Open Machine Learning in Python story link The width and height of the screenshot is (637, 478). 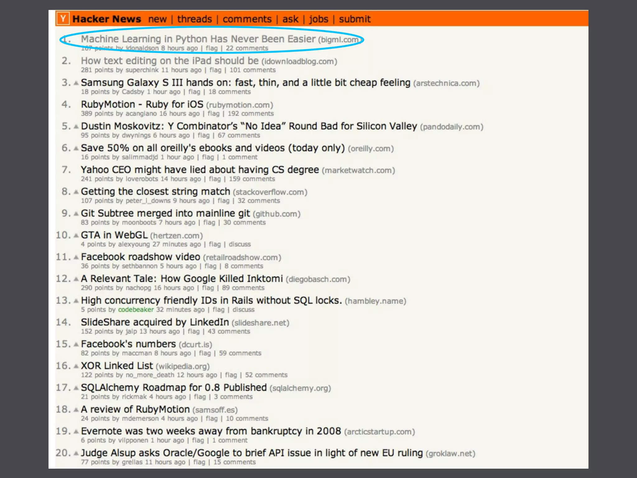coord(198,39)
